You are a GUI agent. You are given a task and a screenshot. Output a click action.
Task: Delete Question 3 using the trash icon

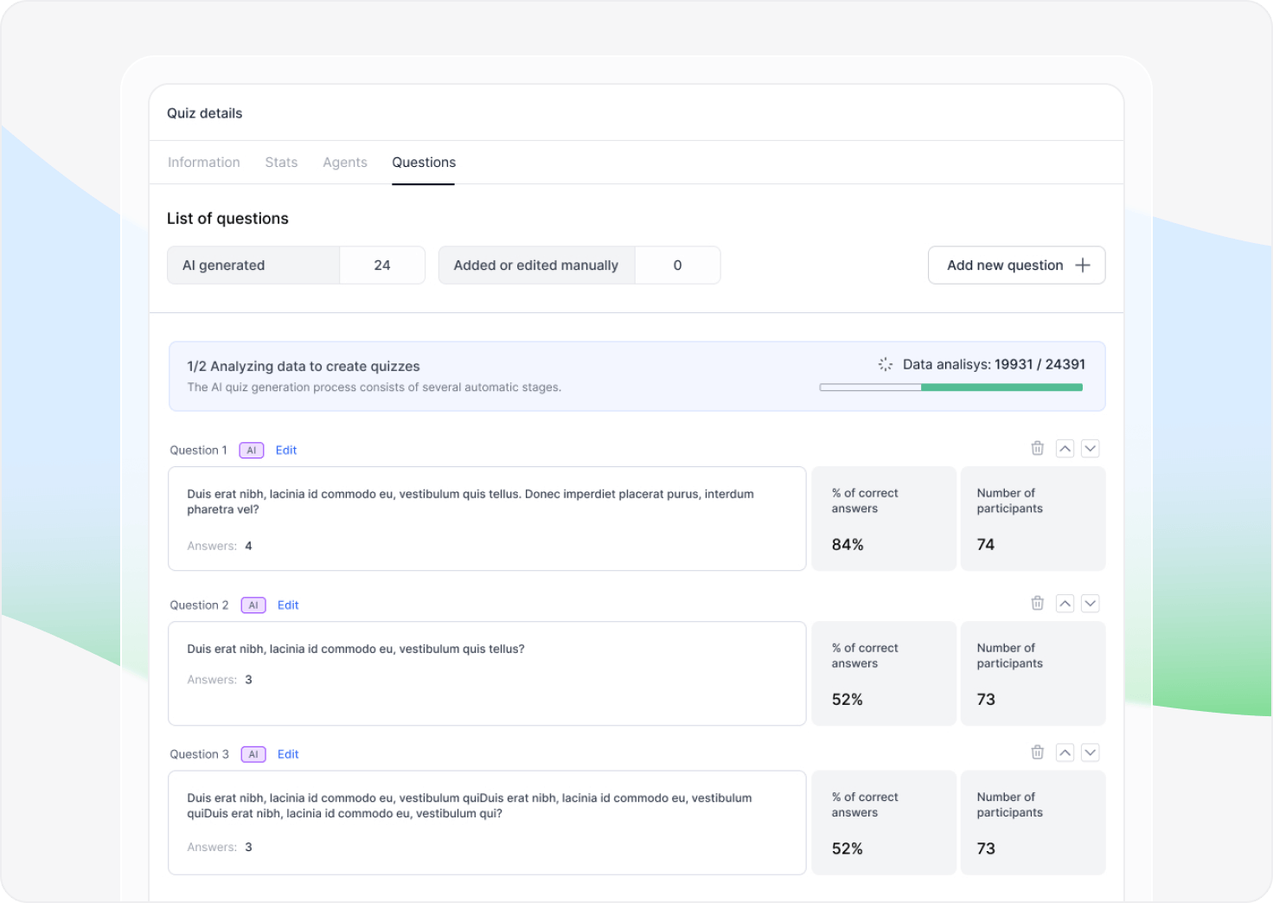click(x=1038, y=752)
